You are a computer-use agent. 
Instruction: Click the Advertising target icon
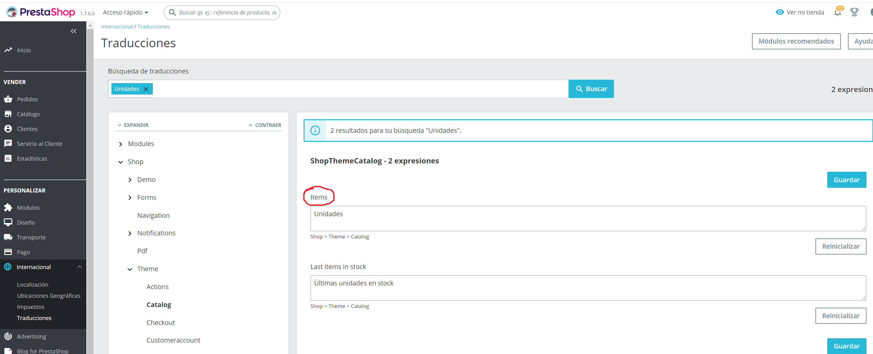[x=8, y=336]
